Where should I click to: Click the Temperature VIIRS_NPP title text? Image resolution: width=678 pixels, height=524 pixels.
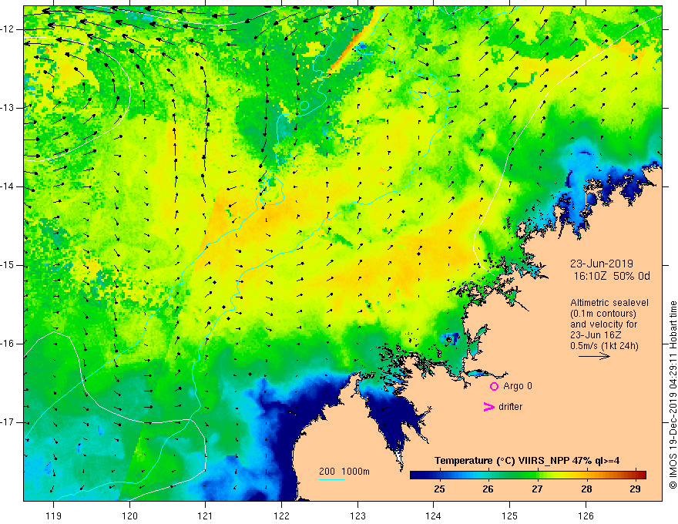coord(527,461)
